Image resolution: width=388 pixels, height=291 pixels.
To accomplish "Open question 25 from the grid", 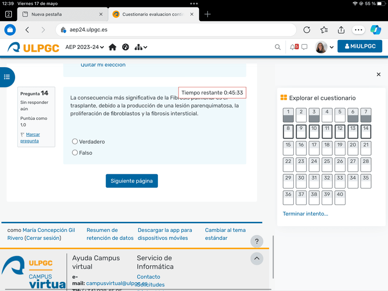I will [327, 165].
